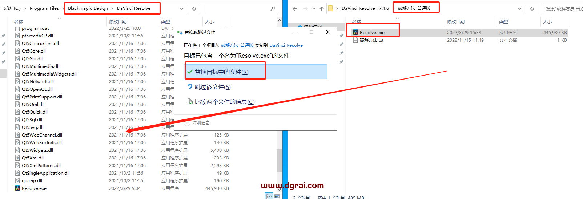The image size is (583, 199).
Task: Sort left window by 大小 column
Action: coord(209,21)
